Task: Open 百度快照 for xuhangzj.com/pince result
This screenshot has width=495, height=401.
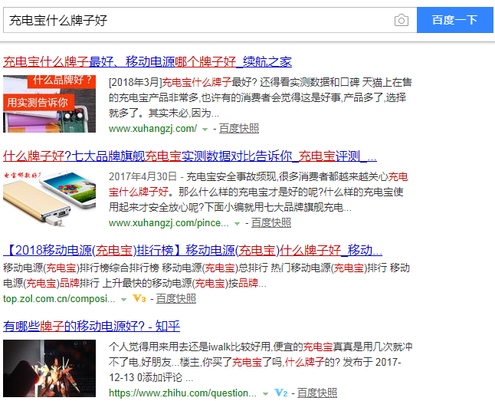Action: pos(271,223)
